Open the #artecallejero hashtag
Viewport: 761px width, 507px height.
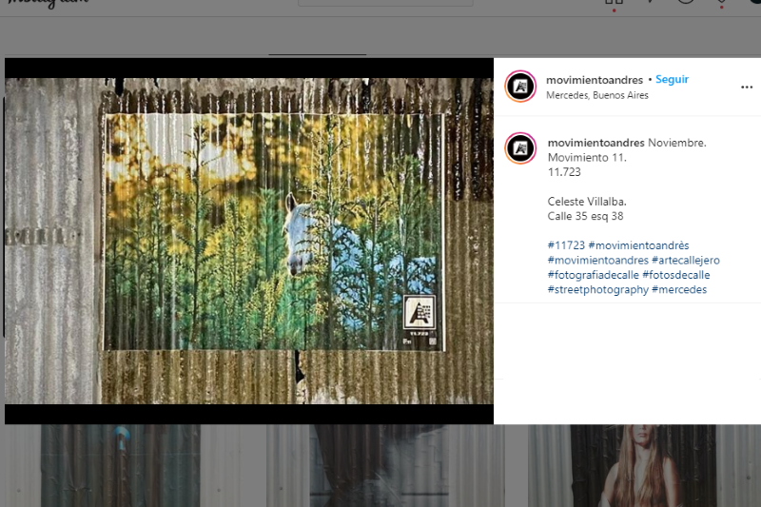tap(686, 261)
